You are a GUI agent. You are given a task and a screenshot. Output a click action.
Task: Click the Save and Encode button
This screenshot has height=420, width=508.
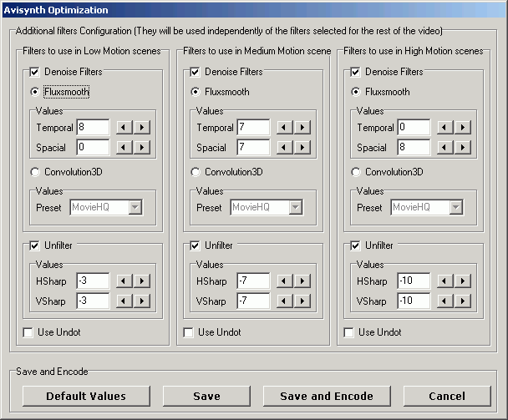(x=327, y=396)
